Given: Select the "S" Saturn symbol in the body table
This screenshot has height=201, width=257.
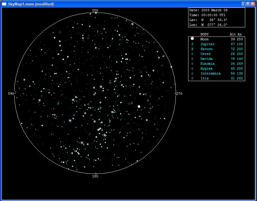Looking at the screenshot, I should point(192,49).
